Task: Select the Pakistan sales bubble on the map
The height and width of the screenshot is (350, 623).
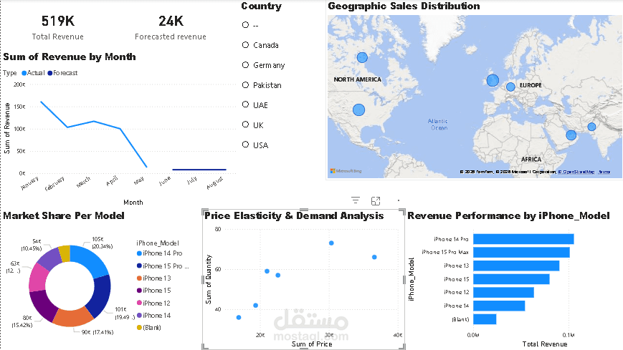Action: [591, 127]
